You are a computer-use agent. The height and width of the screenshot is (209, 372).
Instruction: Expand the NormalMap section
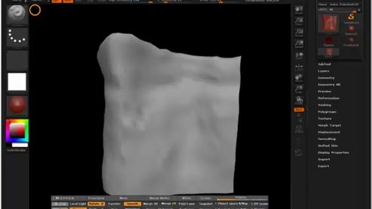point(327,139)
